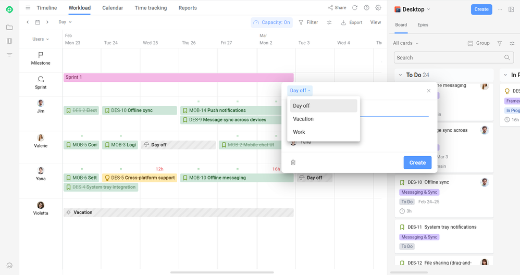Click the Sprint cycle icon

41,79
